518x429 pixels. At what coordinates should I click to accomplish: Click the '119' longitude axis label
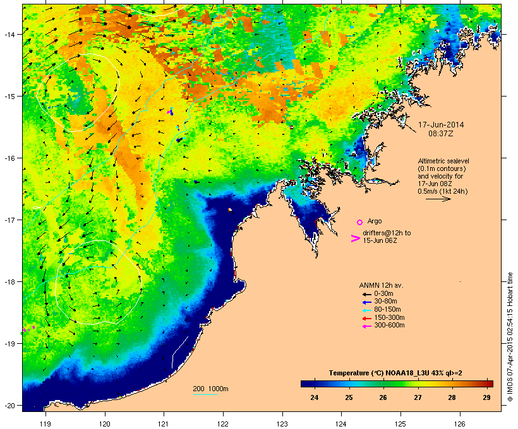pos(45,424)
